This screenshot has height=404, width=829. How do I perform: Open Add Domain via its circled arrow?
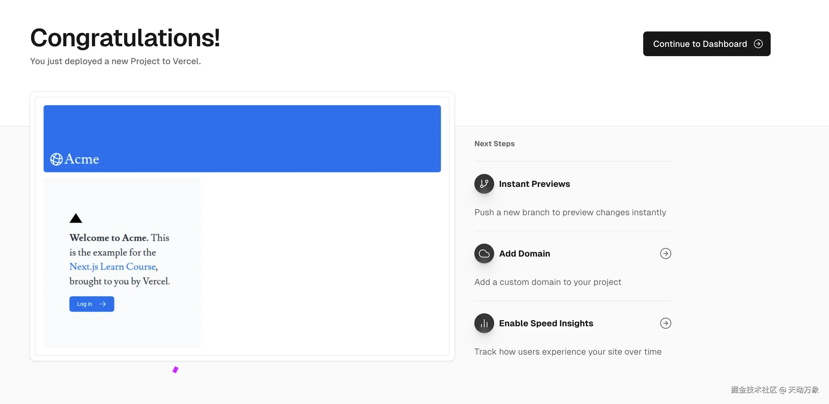coord(665,254)
